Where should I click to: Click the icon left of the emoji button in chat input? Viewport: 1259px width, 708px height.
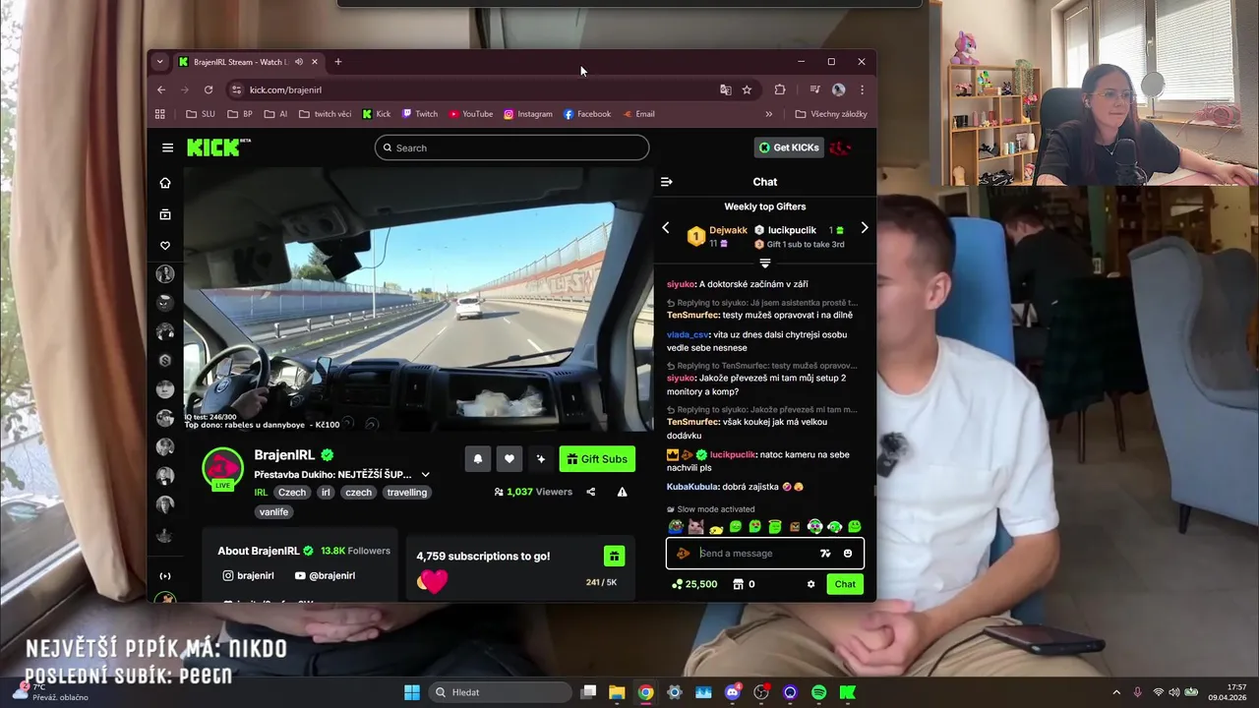click(825, 554)
